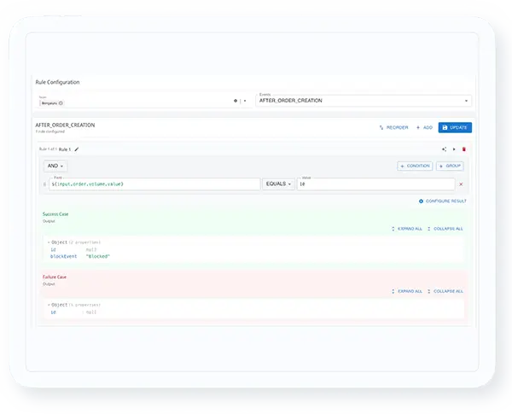512x414 pixels.
Task: Click the team multi-select input field
Action: coord(143,101)
